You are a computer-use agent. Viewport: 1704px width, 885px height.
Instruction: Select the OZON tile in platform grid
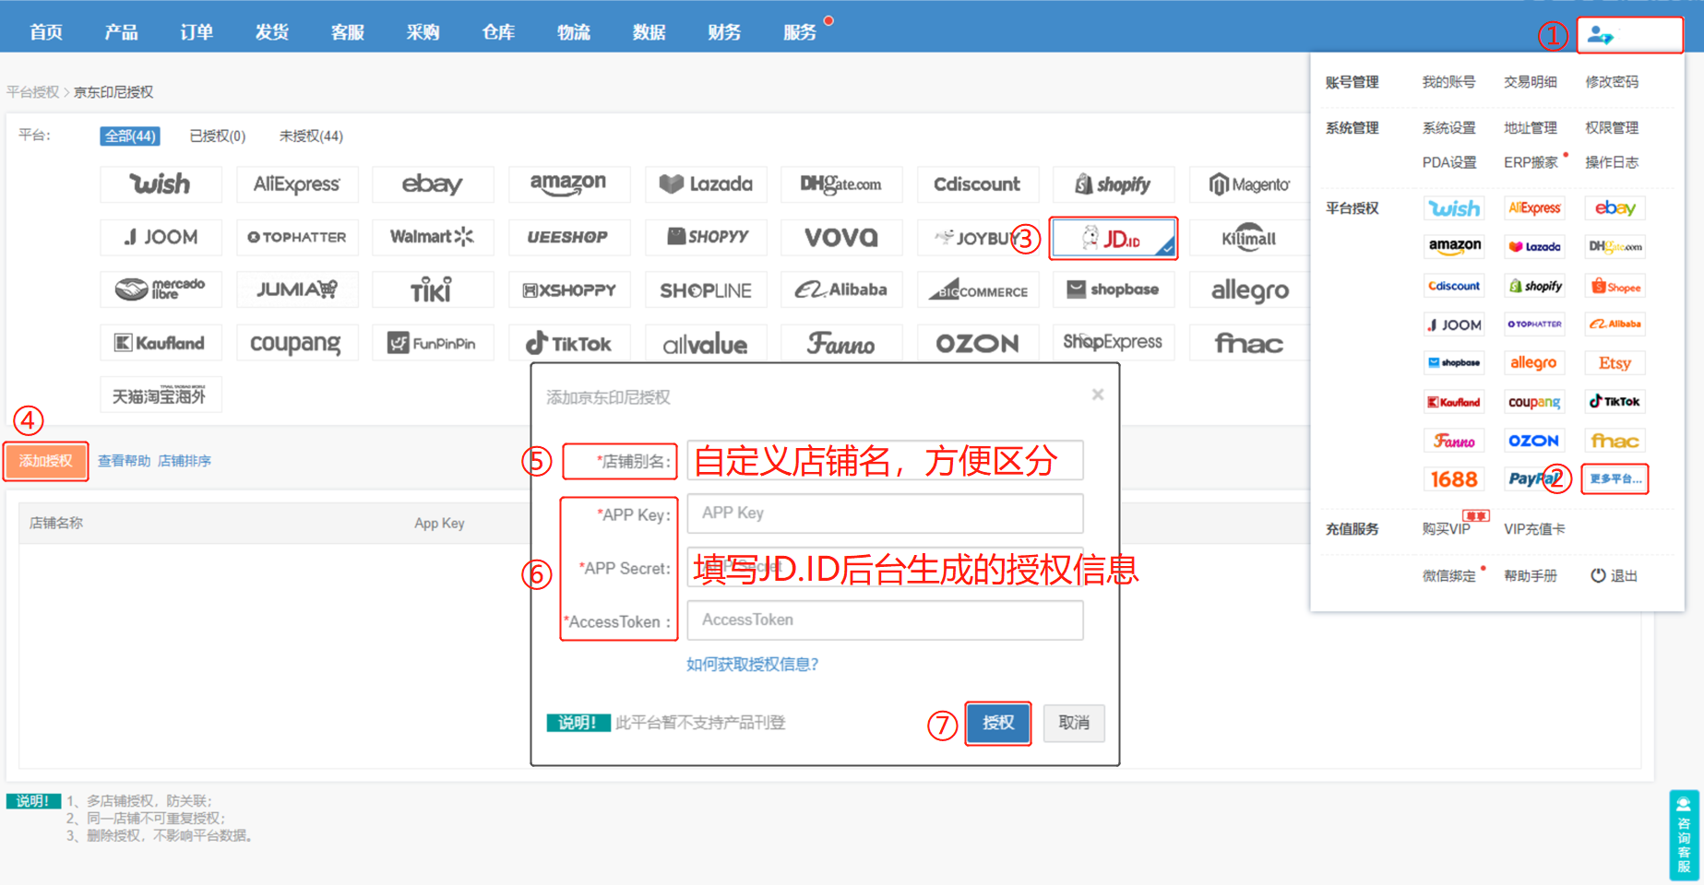point(978,343)
